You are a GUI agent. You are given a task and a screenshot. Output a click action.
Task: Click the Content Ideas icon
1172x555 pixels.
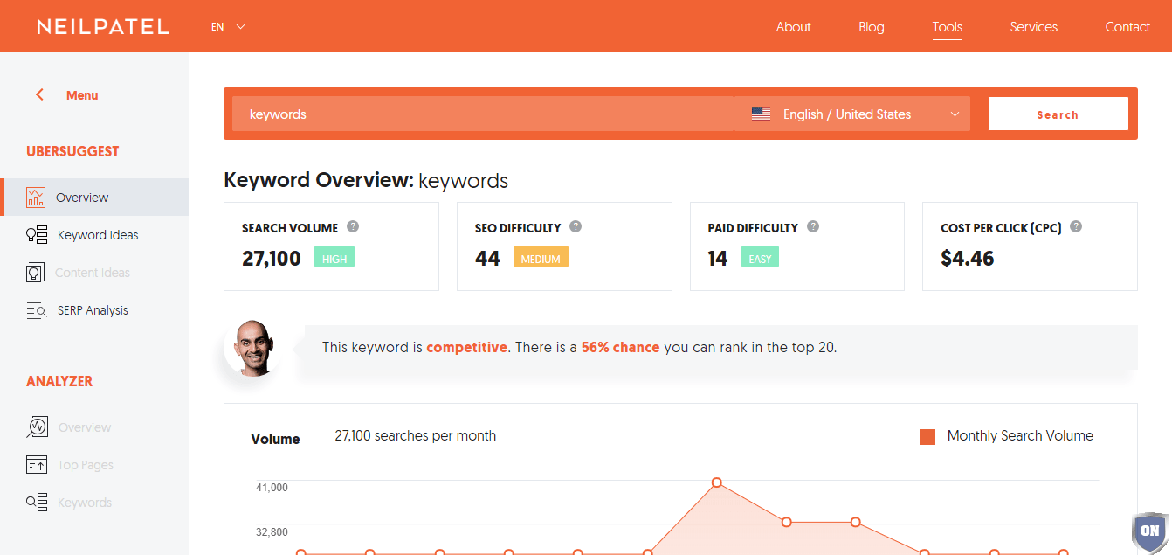(36, 273)
